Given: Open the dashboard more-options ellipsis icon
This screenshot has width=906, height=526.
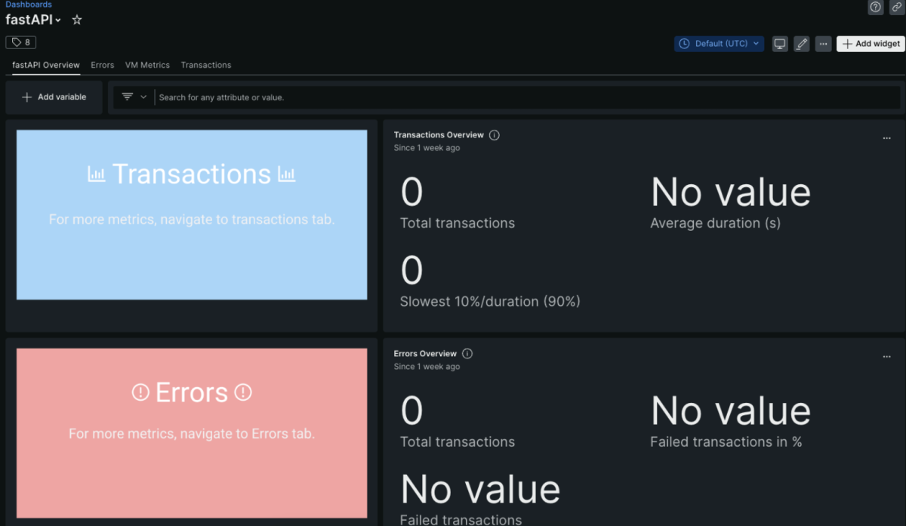Looking at the screenshot, I should point(823,43).
